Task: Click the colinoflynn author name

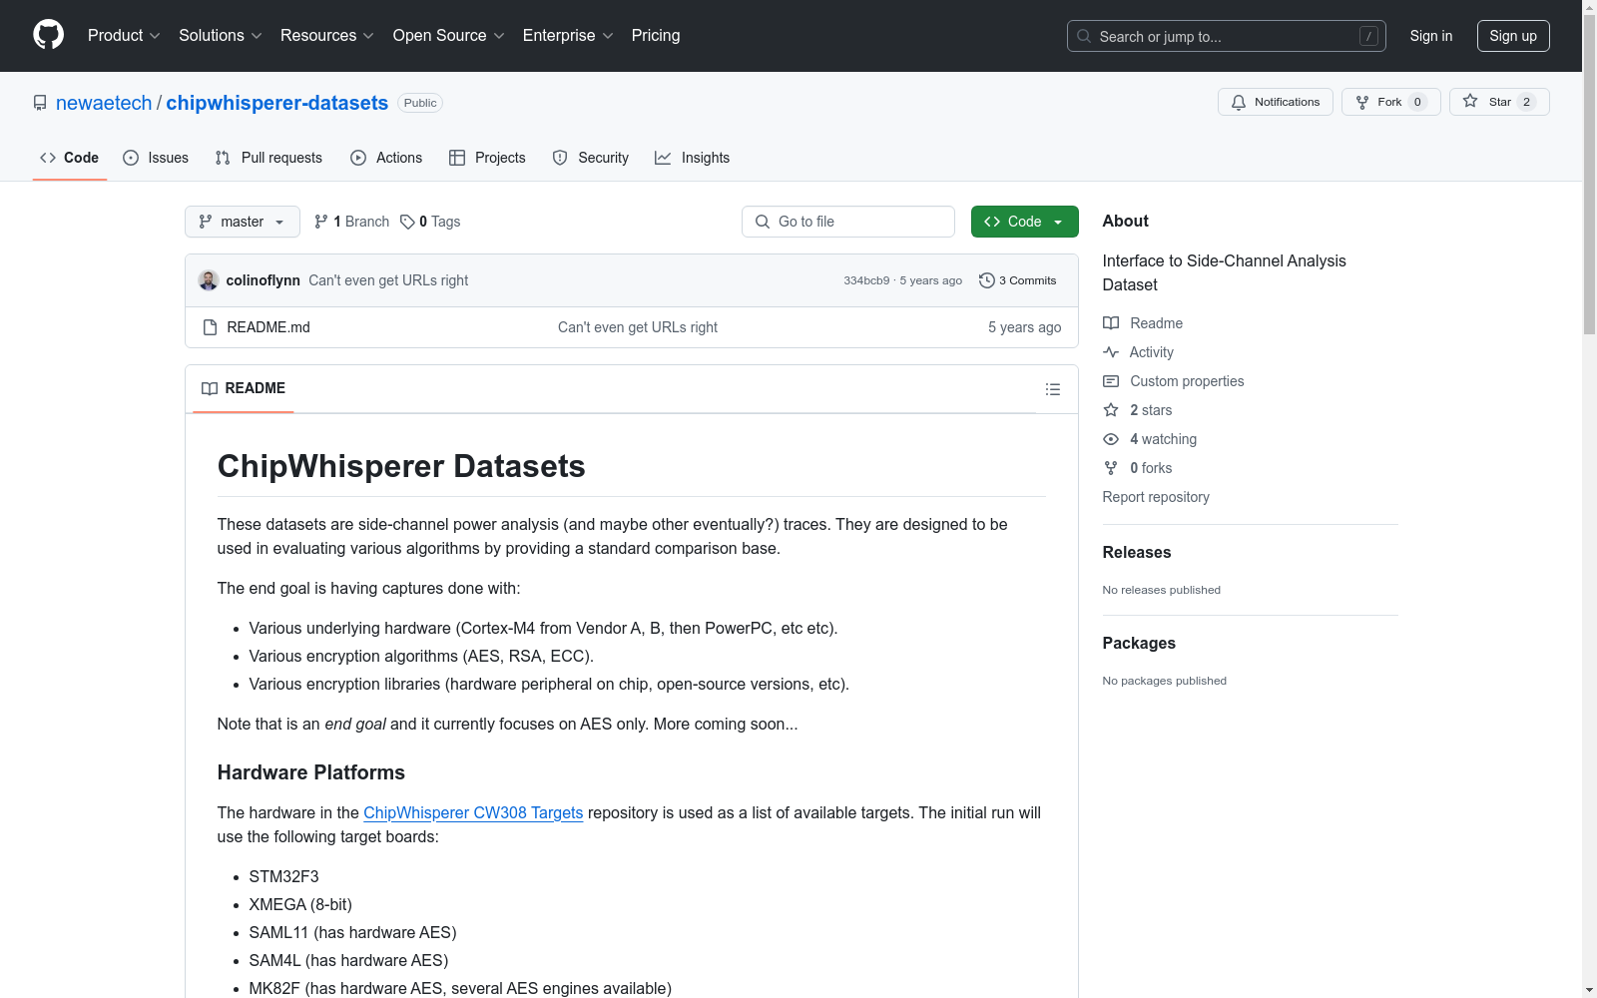Action: tap(264, 280)
